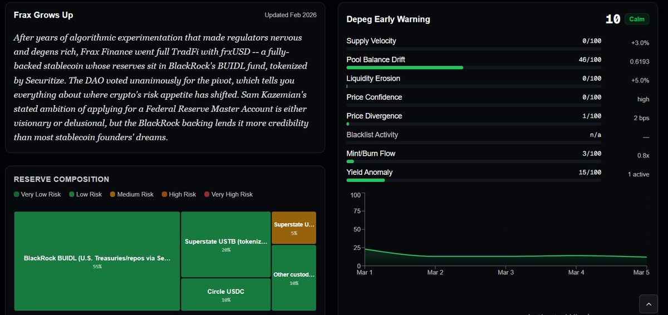Click the scroll-to-top chevron button

[x=649, y=304]
